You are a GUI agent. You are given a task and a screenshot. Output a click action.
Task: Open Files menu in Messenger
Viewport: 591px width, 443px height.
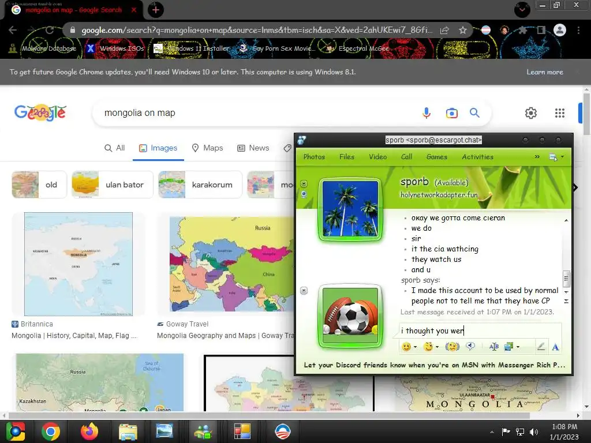tap(346, 157)
